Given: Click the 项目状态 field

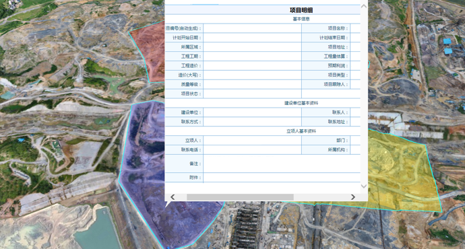Looking at the screenshot, I should click(252, 94).
